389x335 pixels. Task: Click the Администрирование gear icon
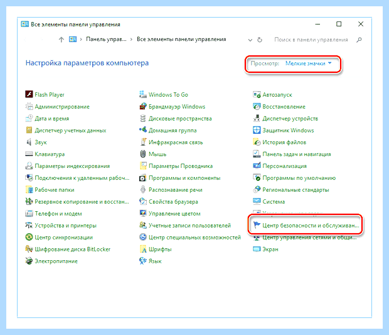tap(29, 106)
